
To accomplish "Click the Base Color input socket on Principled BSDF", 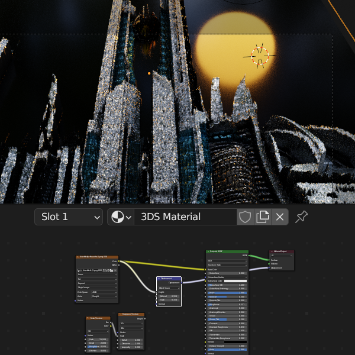I will tap(205, 269).
